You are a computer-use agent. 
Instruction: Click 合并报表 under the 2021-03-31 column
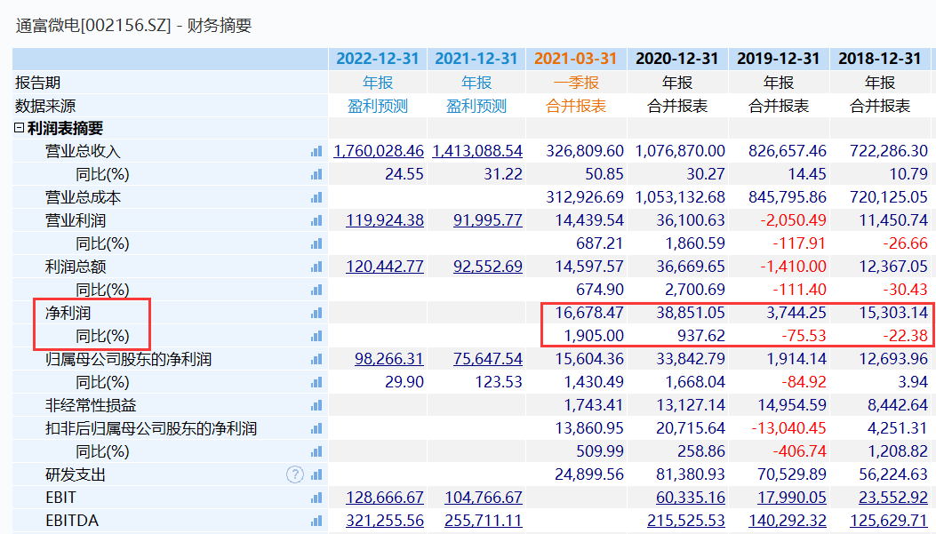point(575,107)
